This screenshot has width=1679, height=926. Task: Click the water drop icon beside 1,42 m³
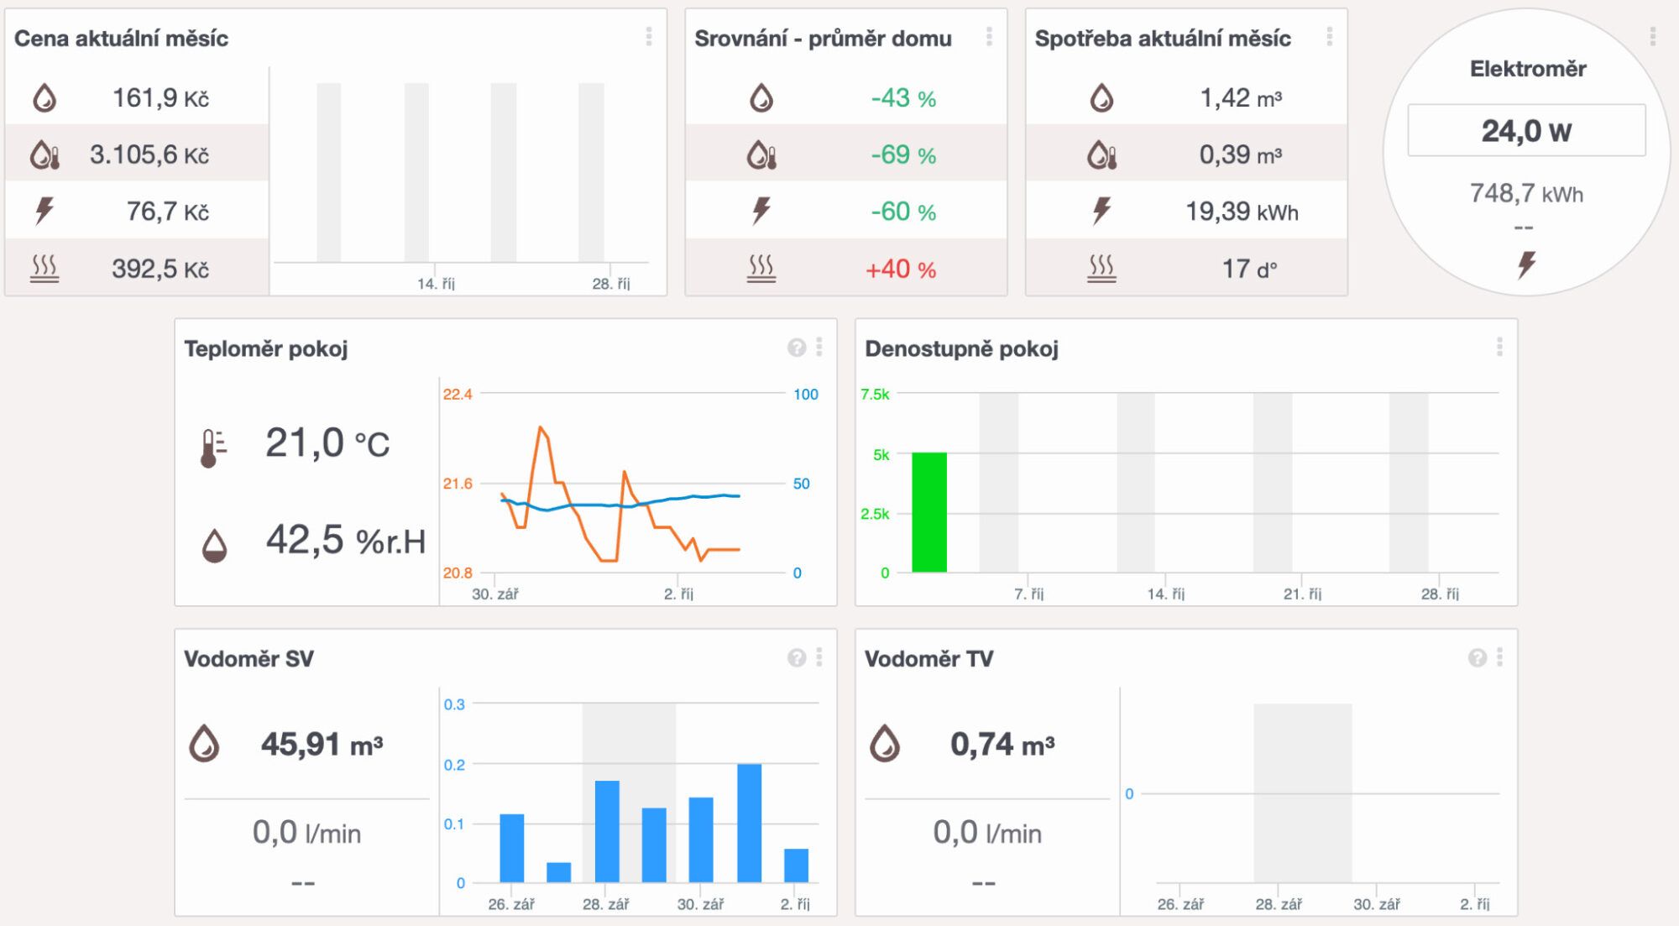click(x=1101, y=98)
